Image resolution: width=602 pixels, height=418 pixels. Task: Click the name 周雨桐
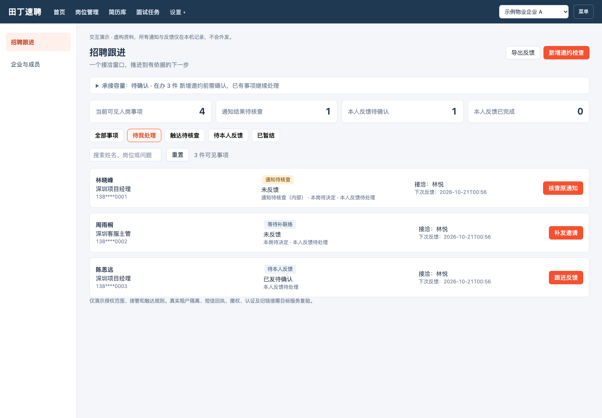click(x=105, y=225)
